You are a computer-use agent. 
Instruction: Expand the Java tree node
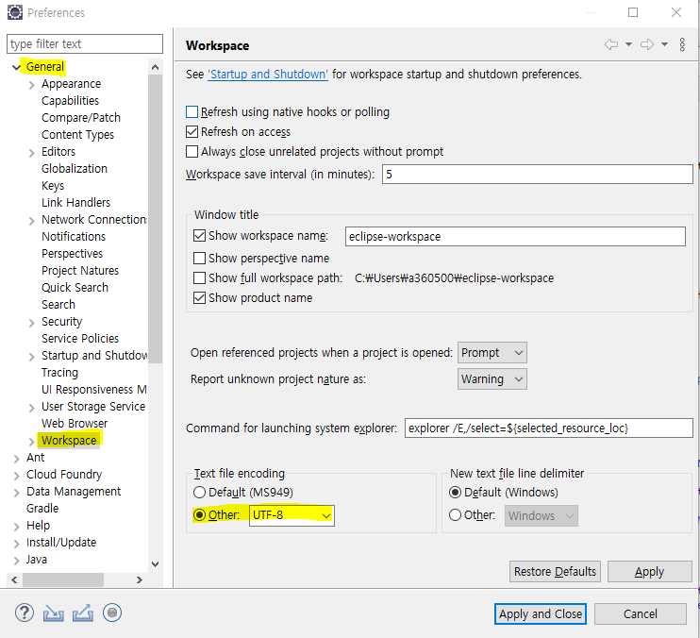17,561
